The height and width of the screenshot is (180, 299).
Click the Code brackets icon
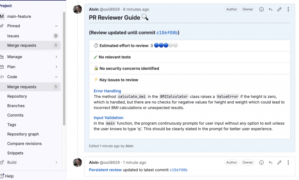(2, 77)
